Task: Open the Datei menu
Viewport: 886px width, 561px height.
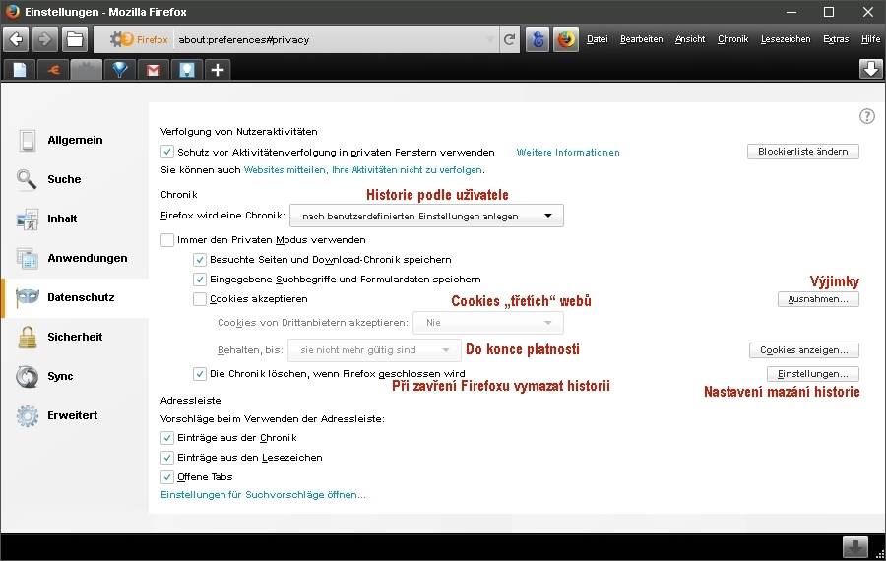Action: point(598,39)
